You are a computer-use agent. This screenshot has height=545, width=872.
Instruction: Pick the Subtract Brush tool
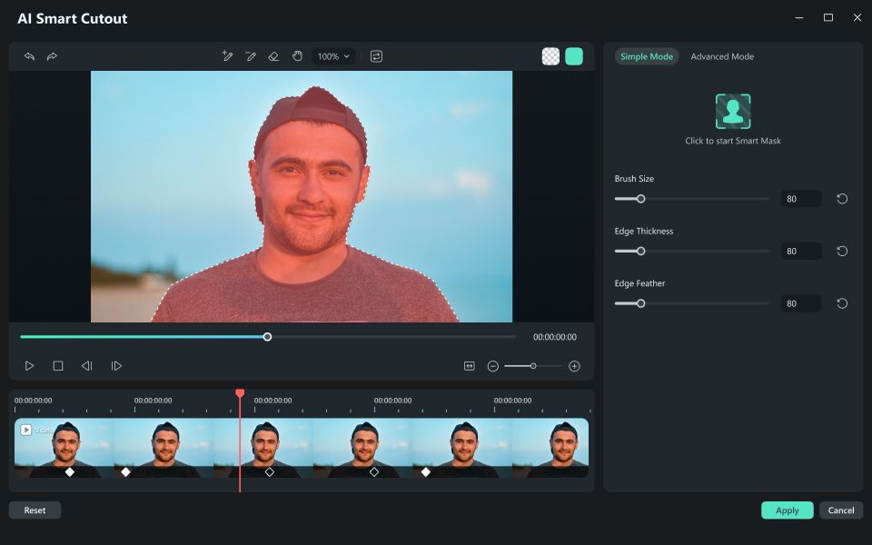pyautogui.click(x=251, y=56)
